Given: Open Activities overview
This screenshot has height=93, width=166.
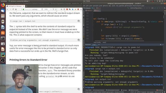Looking at the screenshot, I should (x=4, y=1).
